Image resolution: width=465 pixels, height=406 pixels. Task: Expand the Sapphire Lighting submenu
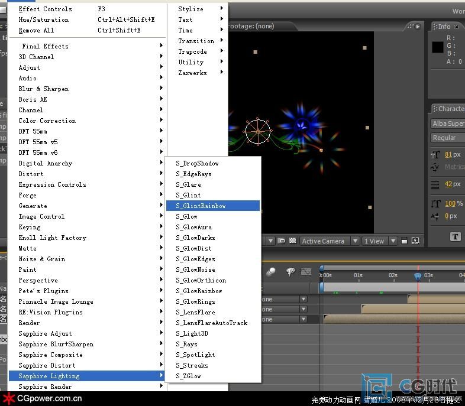[87, 376]
